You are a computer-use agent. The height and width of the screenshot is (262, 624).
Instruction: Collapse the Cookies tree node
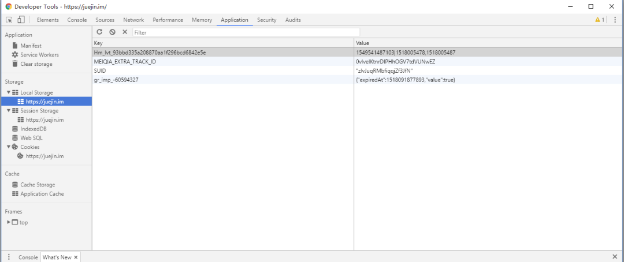pyautogui.click(x=8, y=147)
